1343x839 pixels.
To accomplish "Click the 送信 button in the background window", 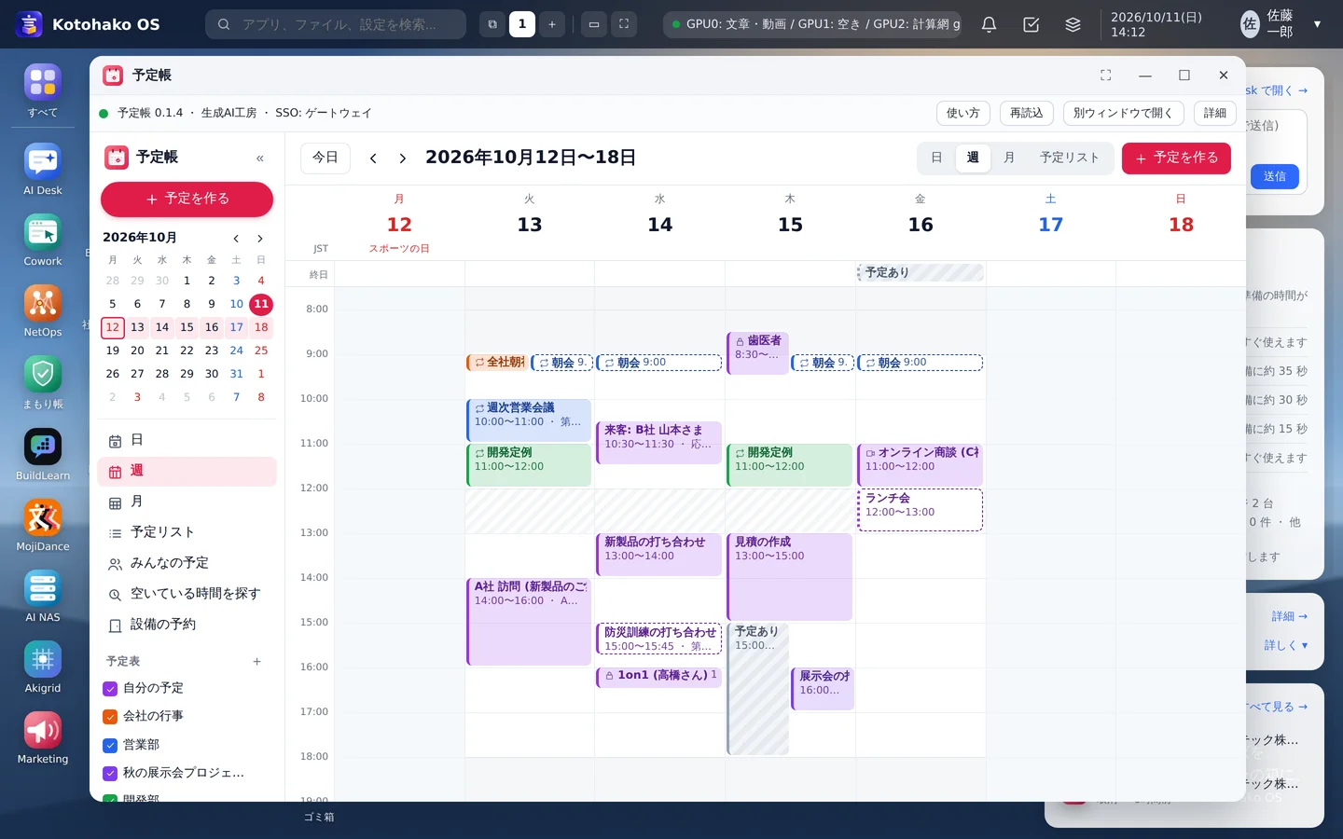I will (1275, 177).
